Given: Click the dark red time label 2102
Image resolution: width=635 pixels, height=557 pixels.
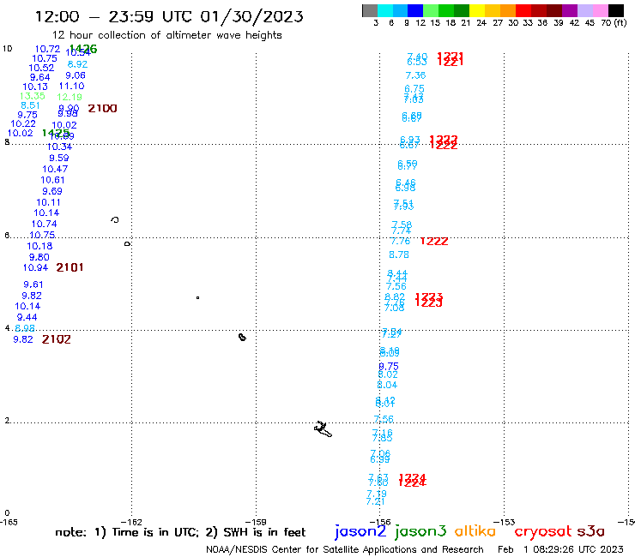Looking at the screenshot, I should click(x=57, y=339).
